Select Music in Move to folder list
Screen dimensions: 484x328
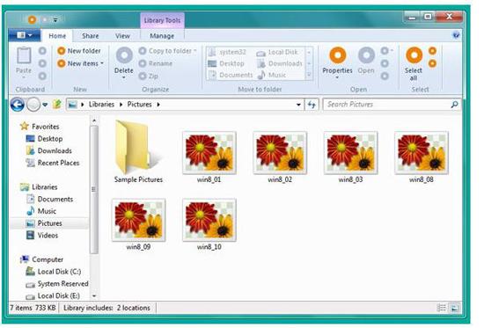tap(272, 75)
